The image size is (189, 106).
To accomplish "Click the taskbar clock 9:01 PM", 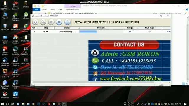I will pos(178,104).
